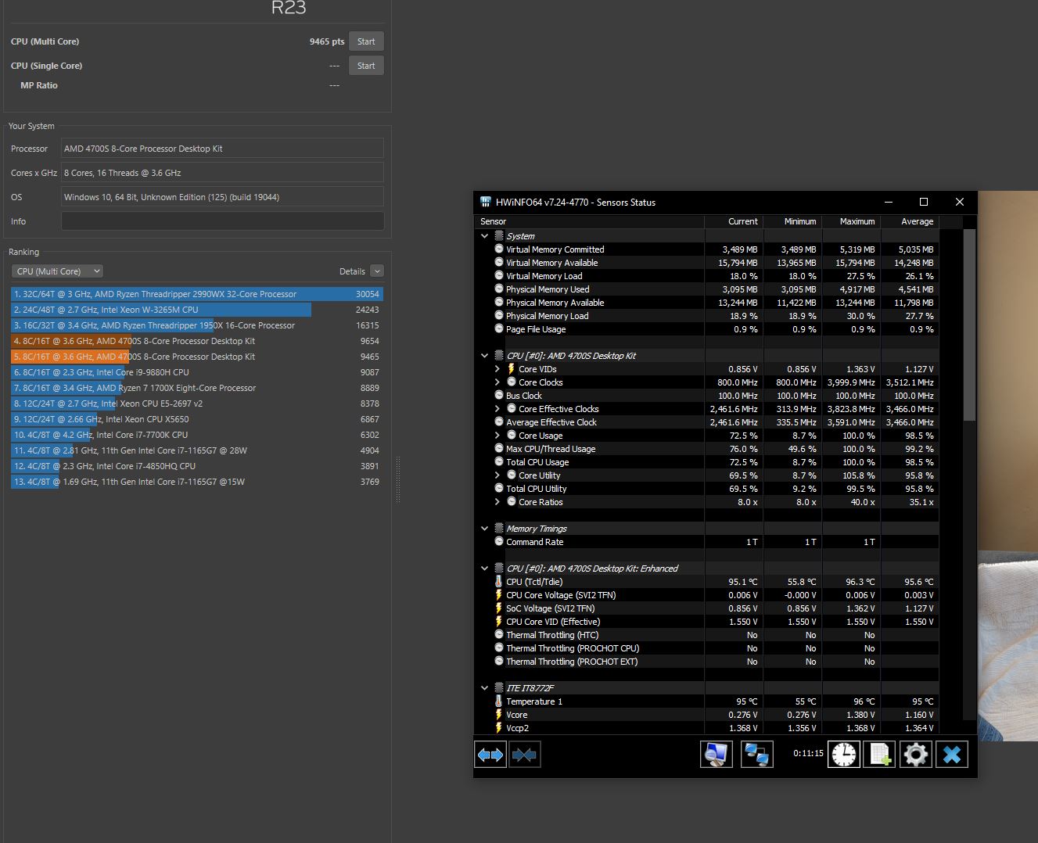Expand the Core Ratios row

[497, 502]
